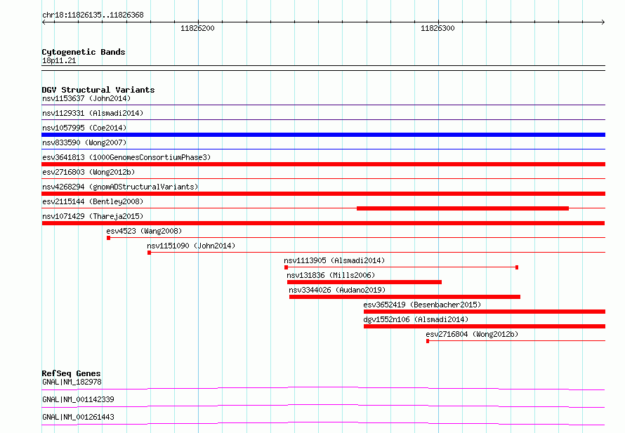This screenshot has height=433, width=625.
Task: Select GNAL|NM_182978 transcript label
Action: pos(72,382)
